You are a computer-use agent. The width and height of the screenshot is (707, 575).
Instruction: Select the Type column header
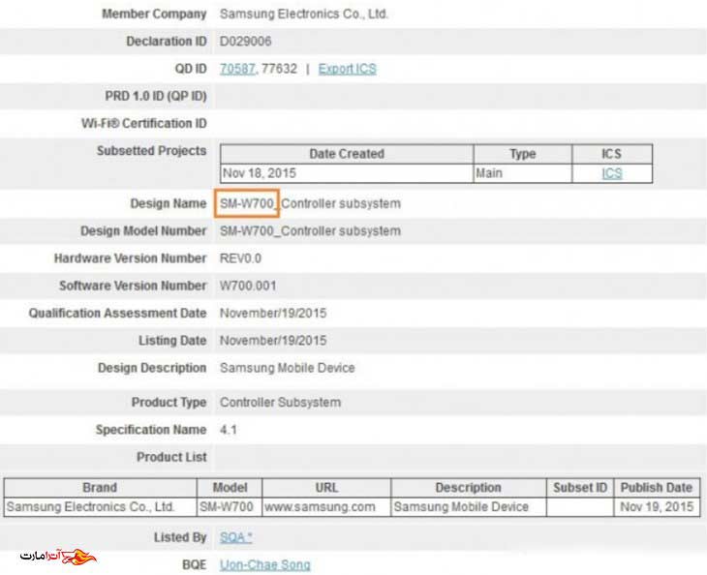coord(522,154)
